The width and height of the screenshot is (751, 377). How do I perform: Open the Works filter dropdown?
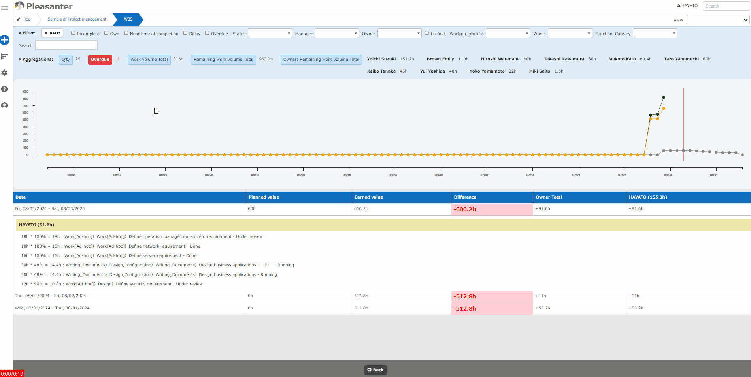point(570,33)
